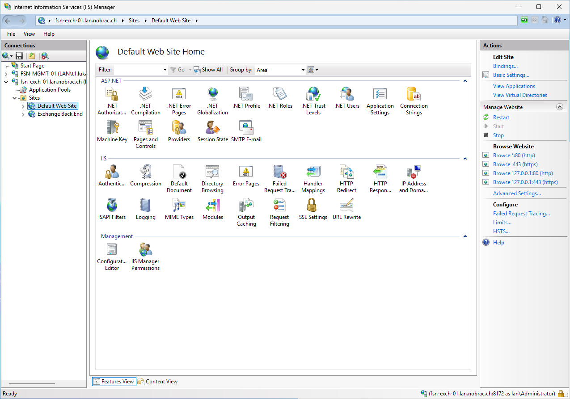The height and width of the screenshot is (399, 570).
Task: Open the IIS Manager Permissions feature
Action: (146, 256)
